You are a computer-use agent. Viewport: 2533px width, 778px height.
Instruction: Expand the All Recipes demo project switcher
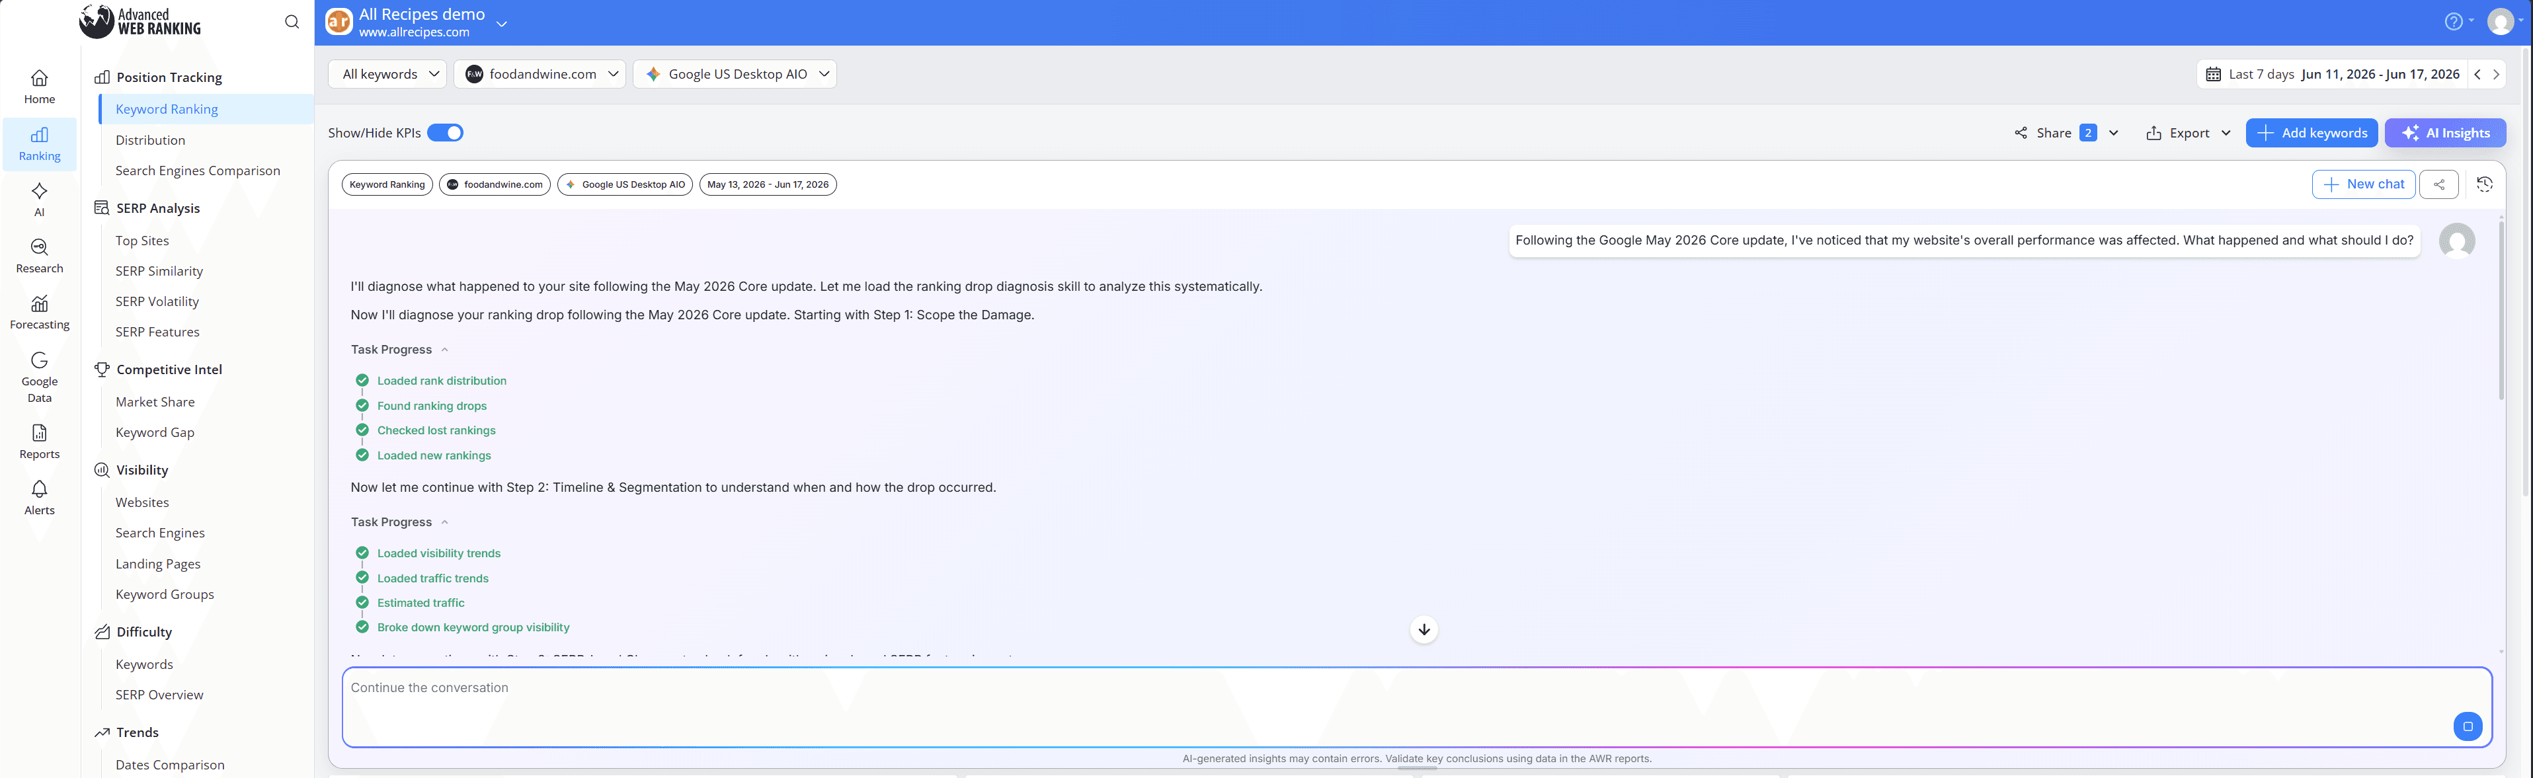[501, 24]
